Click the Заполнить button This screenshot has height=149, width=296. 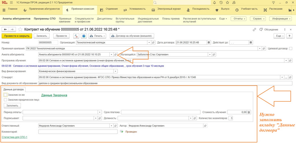12,105
